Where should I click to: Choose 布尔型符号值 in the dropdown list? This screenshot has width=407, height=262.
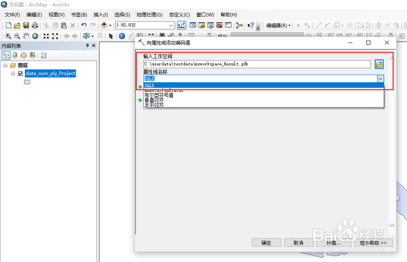263,95
